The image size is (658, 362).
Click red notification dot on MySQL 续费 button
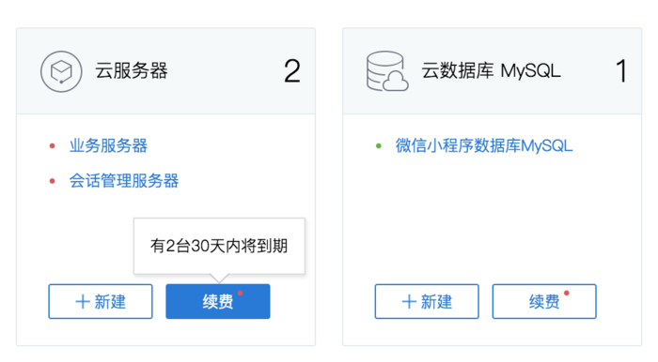[x=567, y=293]
